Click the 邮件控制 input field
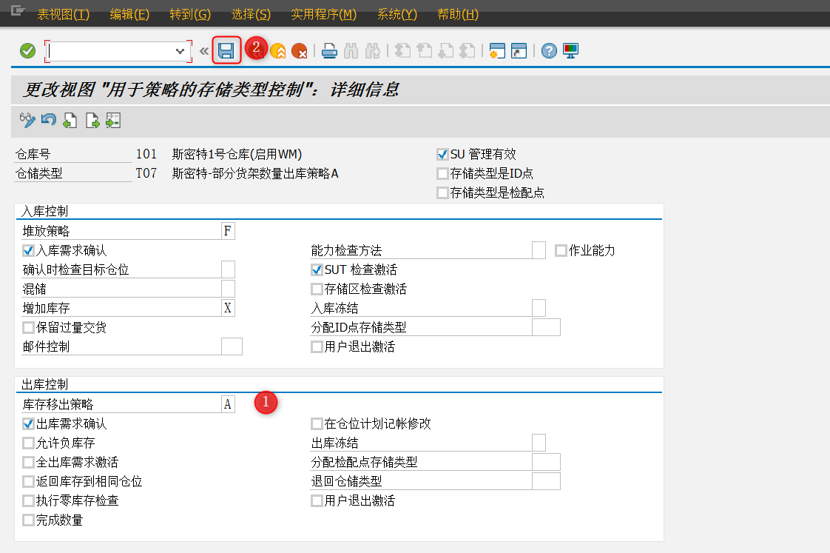 (232, 346)
